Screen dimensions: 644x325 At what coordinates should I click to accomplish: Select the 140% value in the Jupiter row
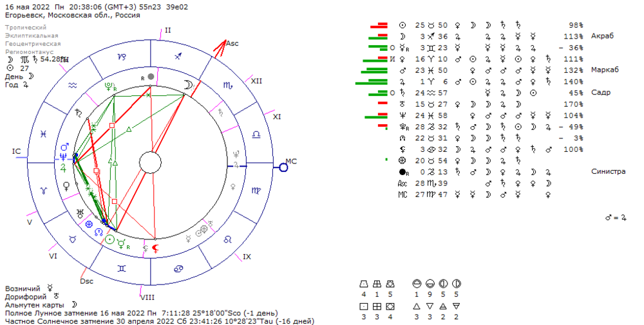click(x=573, y=82)
